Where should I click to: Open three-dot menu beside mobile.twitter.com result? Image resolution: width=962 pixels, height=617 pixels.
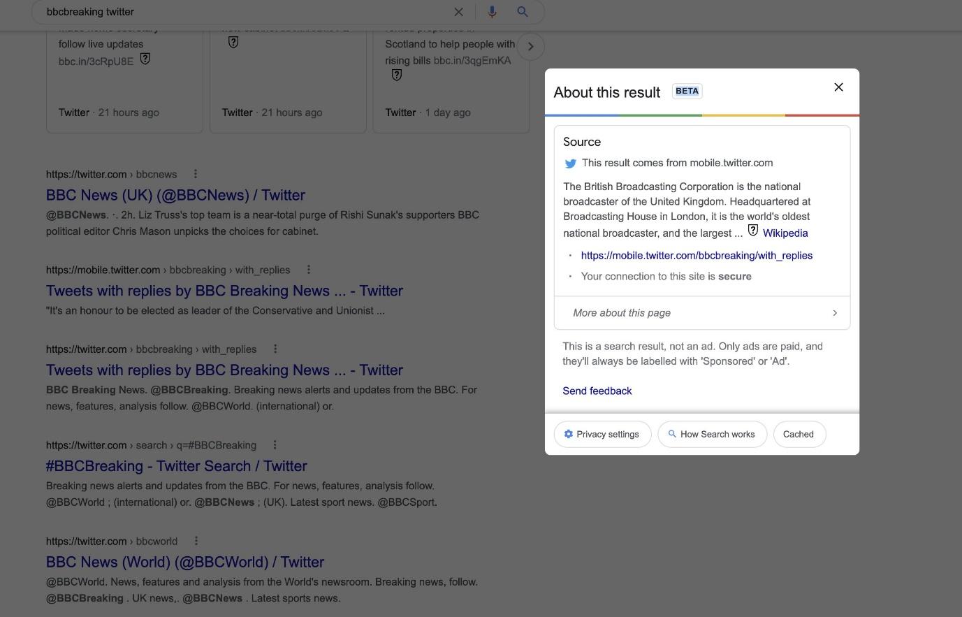click(309, 270)
